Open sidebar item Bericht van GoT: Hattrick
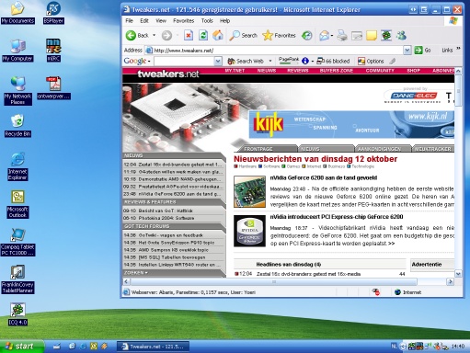The image size is (470, 353). 166,211
